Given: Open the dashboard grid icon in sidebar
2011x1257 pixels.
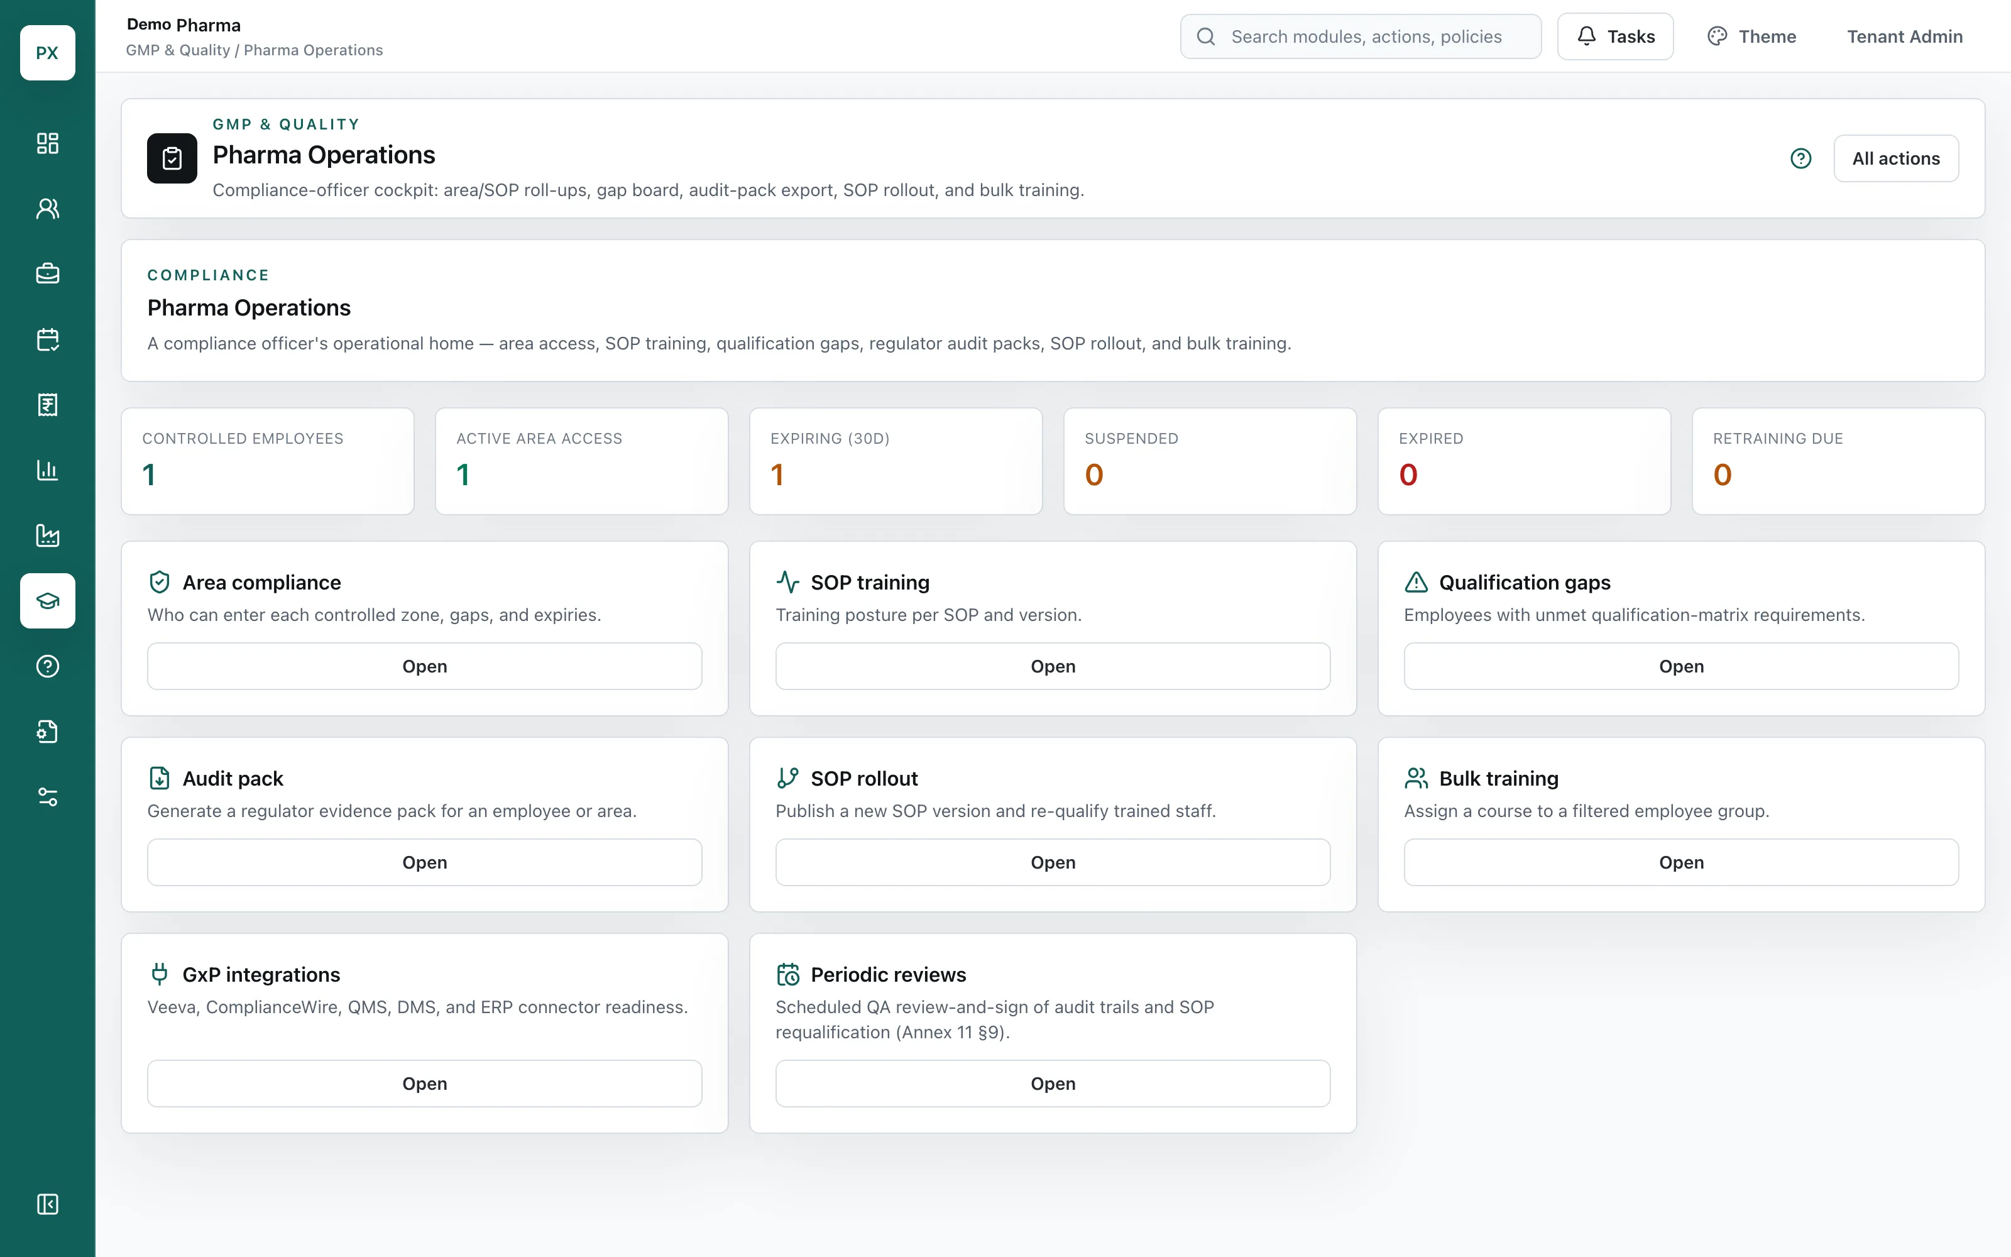Looking at the screenshot, I should pos(47,143).
